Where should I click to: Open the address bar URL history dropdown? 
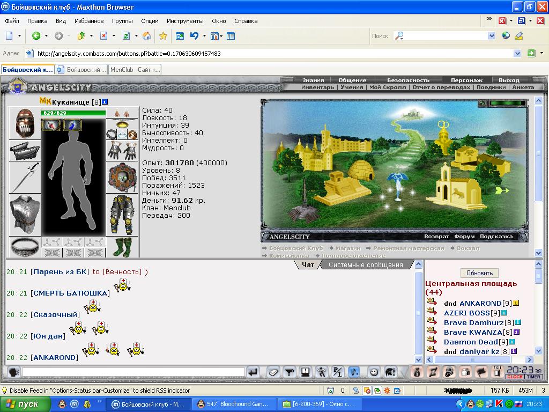point(517,53)
